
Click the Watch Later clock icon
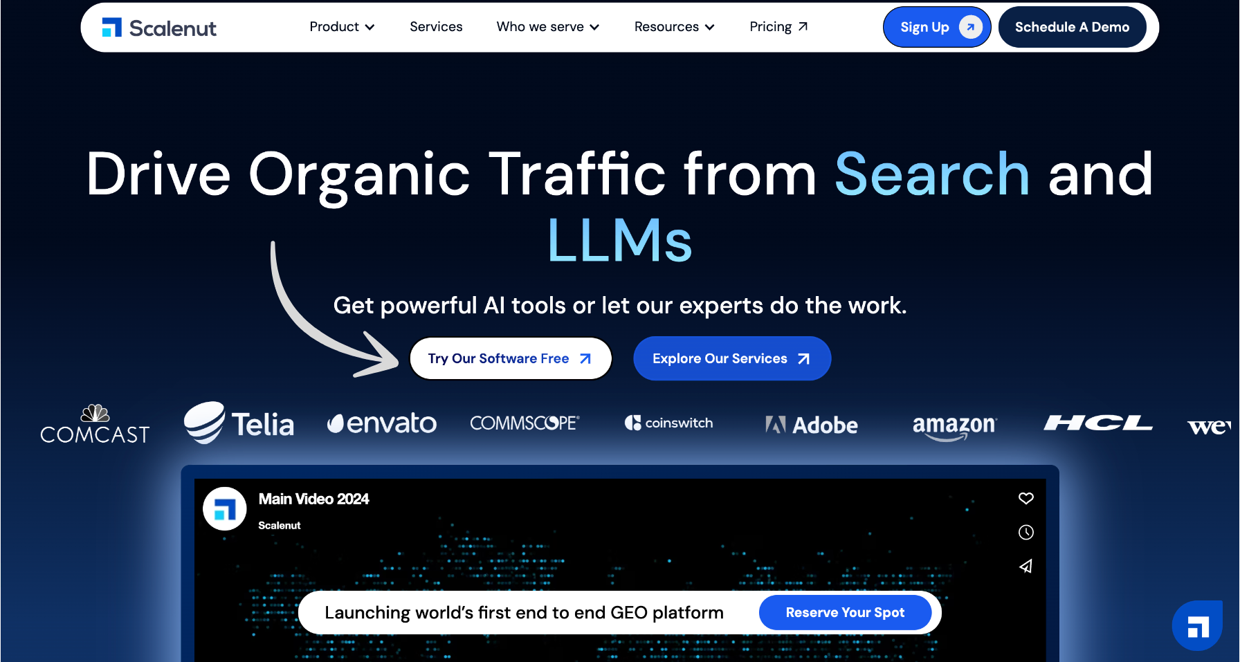(x=1025, y=532)
